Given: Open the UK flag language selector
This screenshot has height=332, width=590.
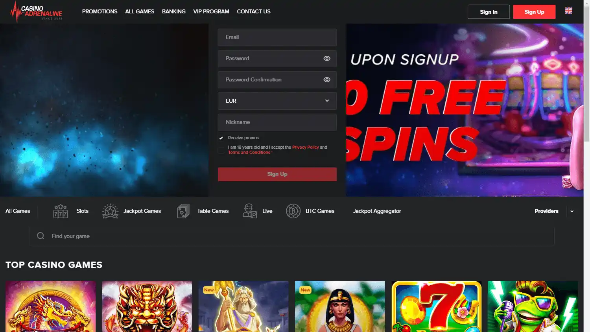Looking at the screenshot, I should [x=568, y=11].
